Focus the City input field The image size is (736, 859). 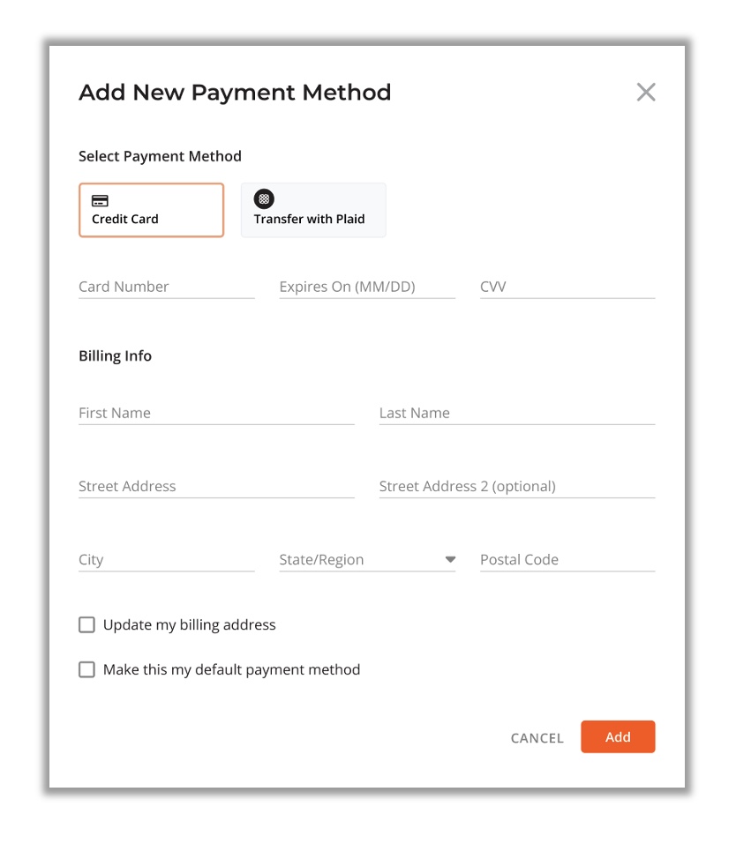coord(166,560)
